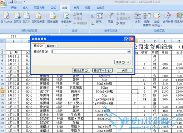The image size is (183, 133).
Task: Select column A header
Action: tap(14, 41)
